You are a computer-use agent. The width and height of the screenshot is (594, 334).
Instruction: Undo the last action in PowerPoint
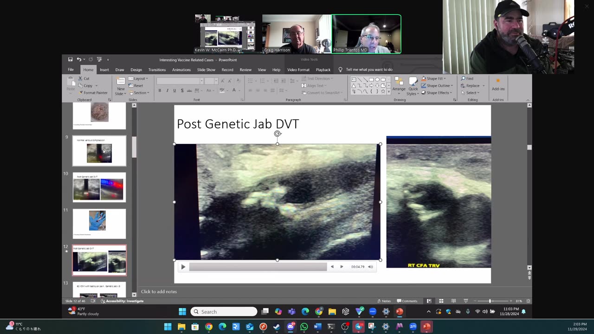(x=78, y=59)
